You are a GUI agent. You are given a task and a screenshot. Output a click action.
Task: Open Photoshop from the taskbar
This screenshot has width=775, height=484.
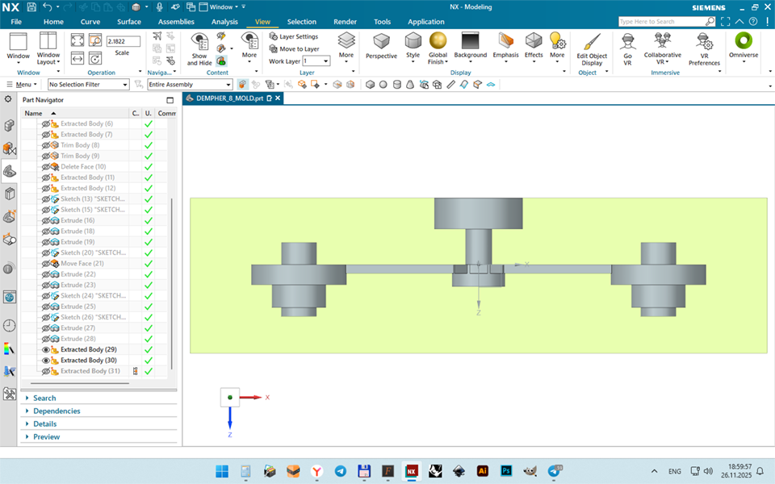click(x=505, y=471)
